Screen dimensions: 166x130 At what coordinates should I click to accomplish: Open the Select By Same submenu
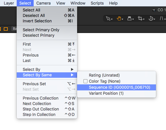[x=47, y=75]
